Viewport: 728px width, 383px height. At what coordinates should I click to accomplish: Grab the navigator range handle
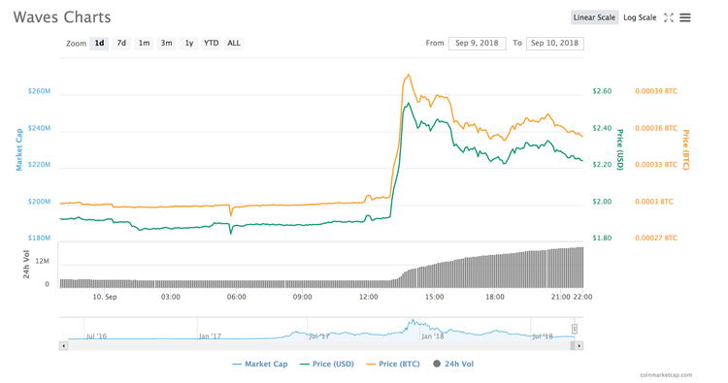pyautogui.click(x=575, y=329)
